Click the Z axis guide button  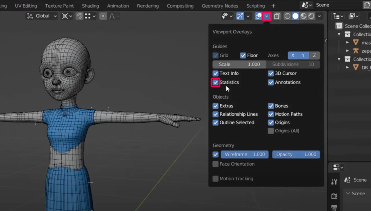[x=314, y=55]
